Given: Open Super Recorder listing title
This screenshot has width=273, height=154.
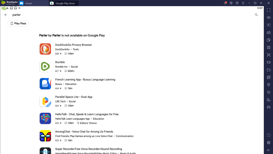Looking at the screenshot, I should click(89, 149).
